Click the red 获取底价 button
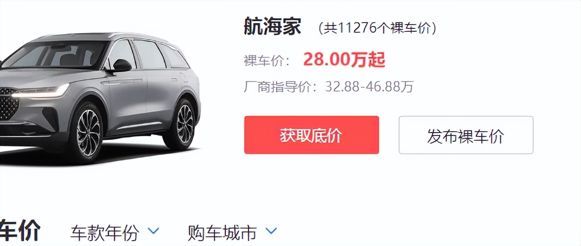Image resolution: width=581 pixels, height=246 pixels. tap(311, 135)
